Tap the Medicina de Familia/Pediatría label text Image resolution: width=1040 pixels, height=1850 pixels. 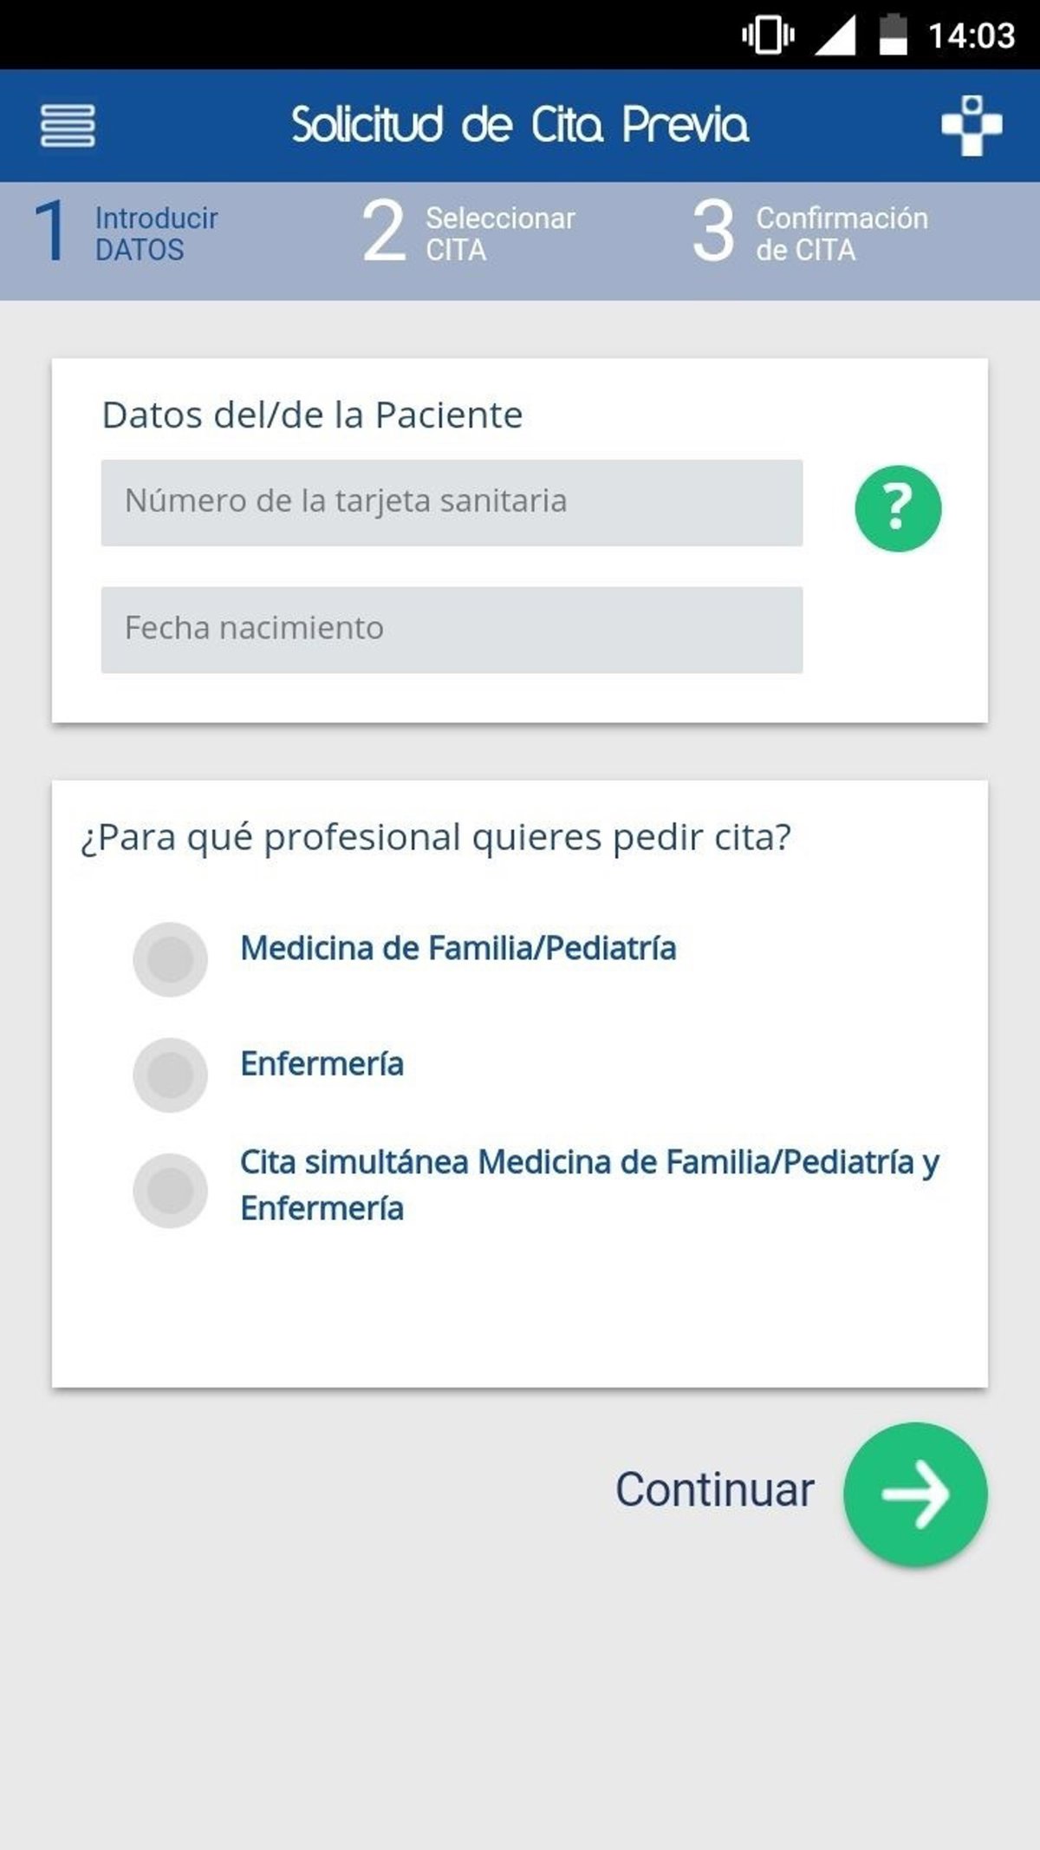[x=458, y=948]
